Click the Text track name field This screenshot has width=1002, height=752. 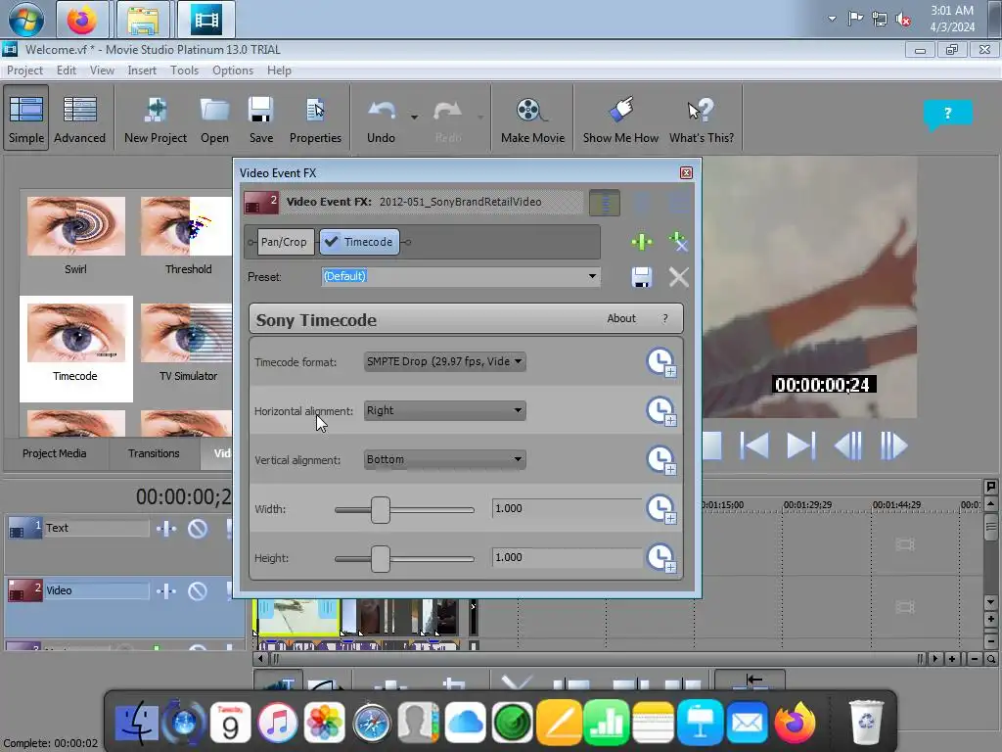click(x=97, y=528)
